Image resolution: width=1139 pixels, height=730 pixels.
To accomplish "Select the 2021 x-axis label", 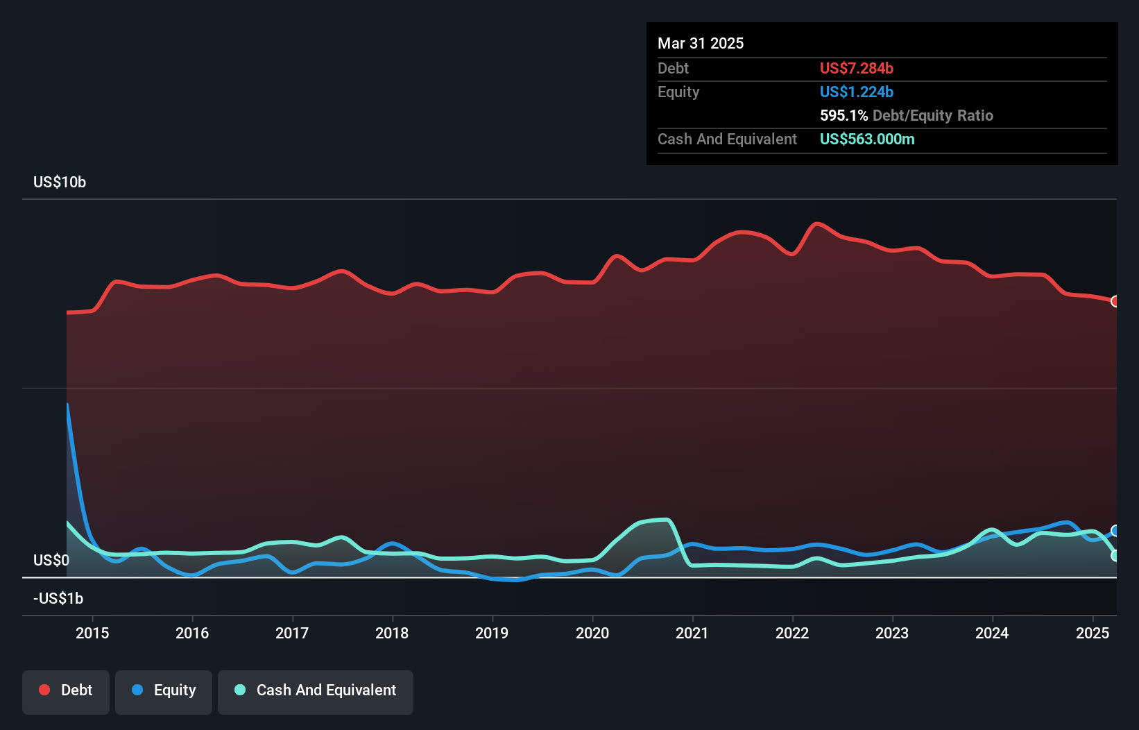I will click(x=692, y=633).
